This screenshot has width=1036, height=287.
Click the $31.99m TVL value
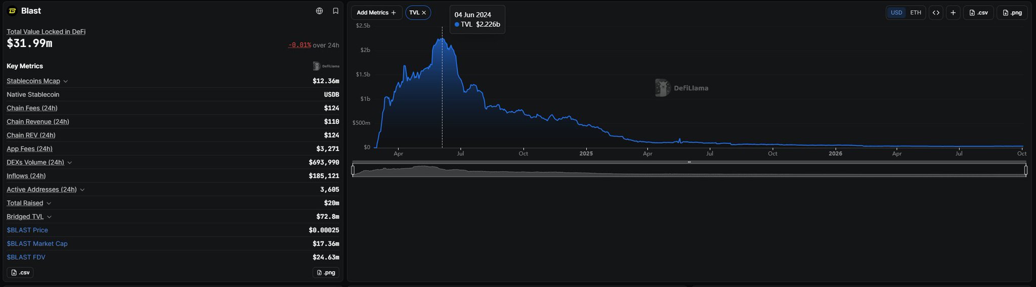click(29, 43)
